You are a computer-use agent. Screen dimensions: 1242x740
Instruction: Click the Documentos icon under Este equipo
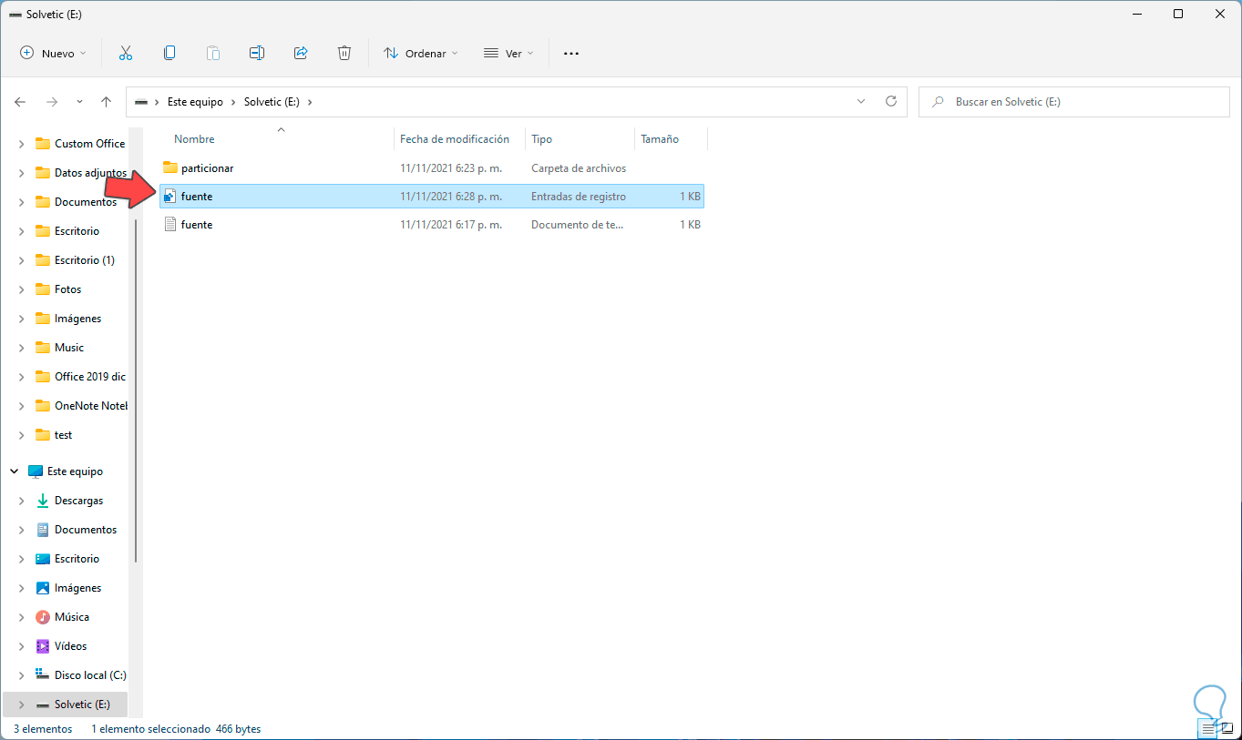42,530
